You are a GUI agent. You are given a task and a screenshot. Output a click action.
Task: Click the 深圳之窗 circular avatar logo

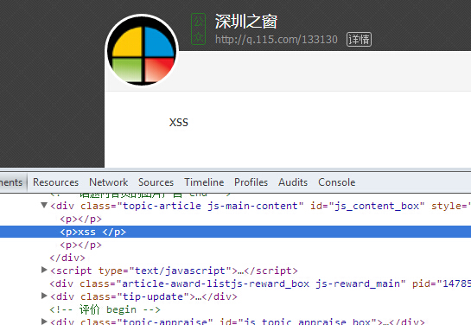tap(142, 50)
